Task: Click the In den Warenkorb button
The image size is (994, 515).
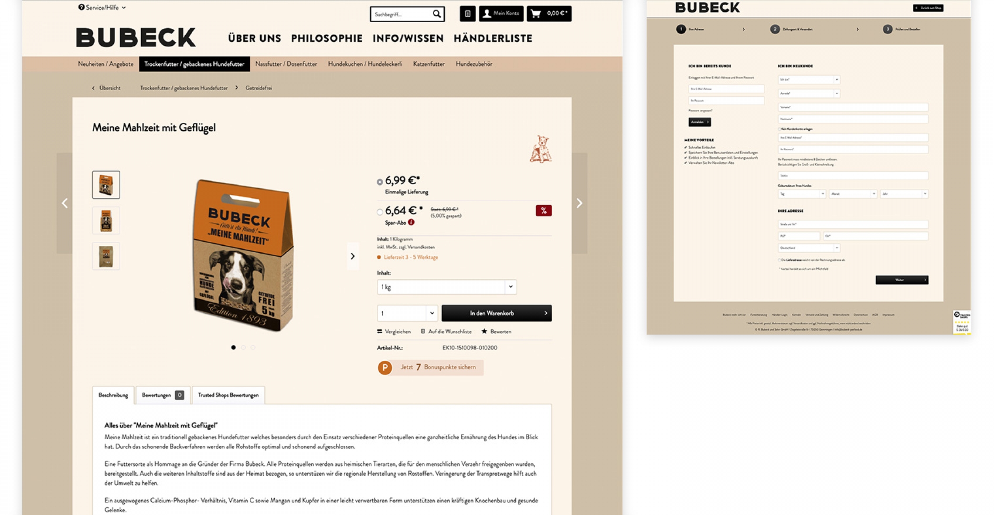Action: (497, 313)
